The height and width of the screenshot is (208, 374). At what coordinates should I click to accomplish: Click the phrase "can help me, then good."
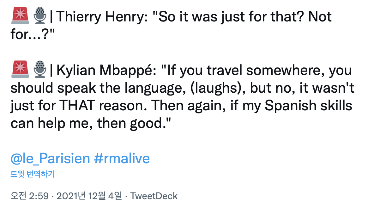[91, 124]
